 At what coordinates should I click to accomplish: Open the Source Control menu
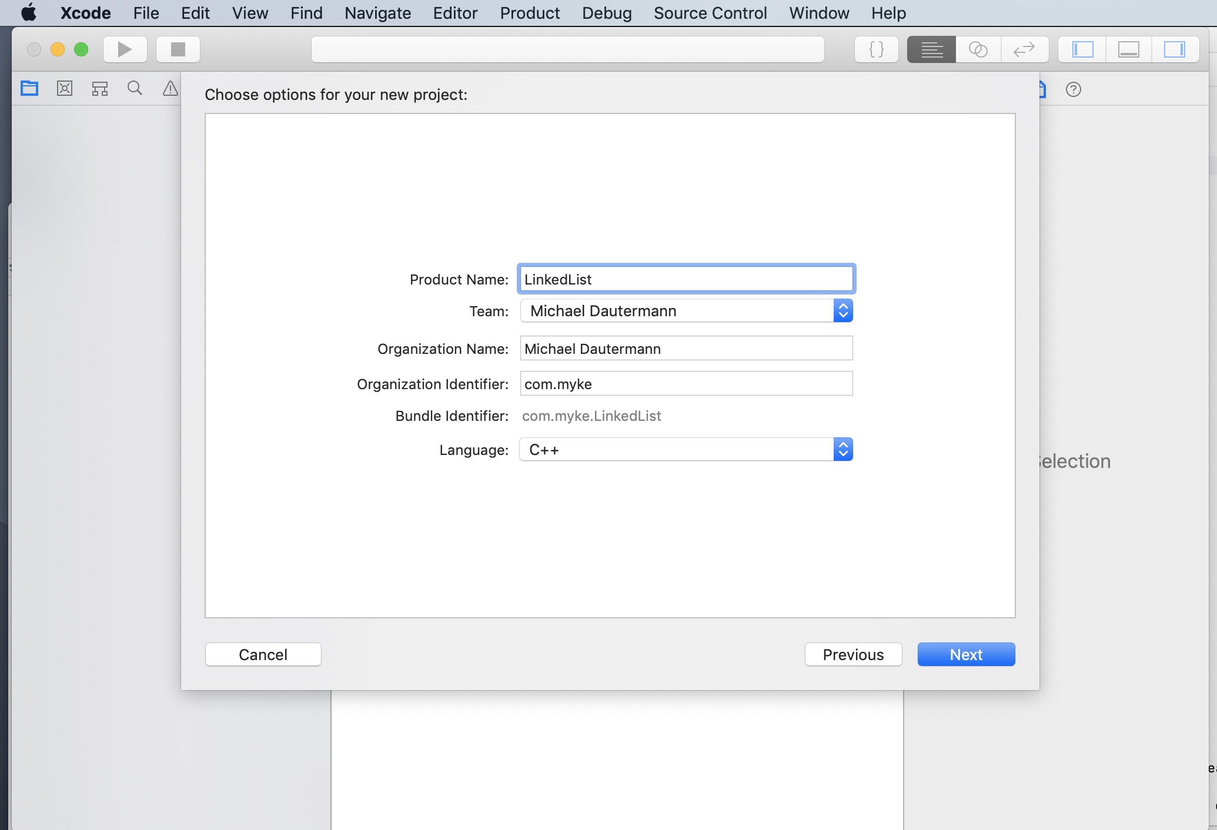(710, 13)
